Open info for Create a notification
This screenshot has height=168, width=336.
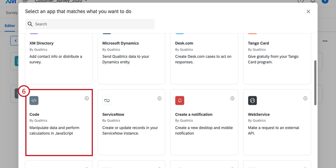click(232, 98)
